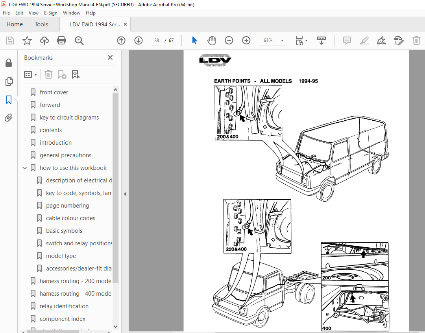Open 'description of electrical' bookmark
The image size is (425, 333).
79,180
